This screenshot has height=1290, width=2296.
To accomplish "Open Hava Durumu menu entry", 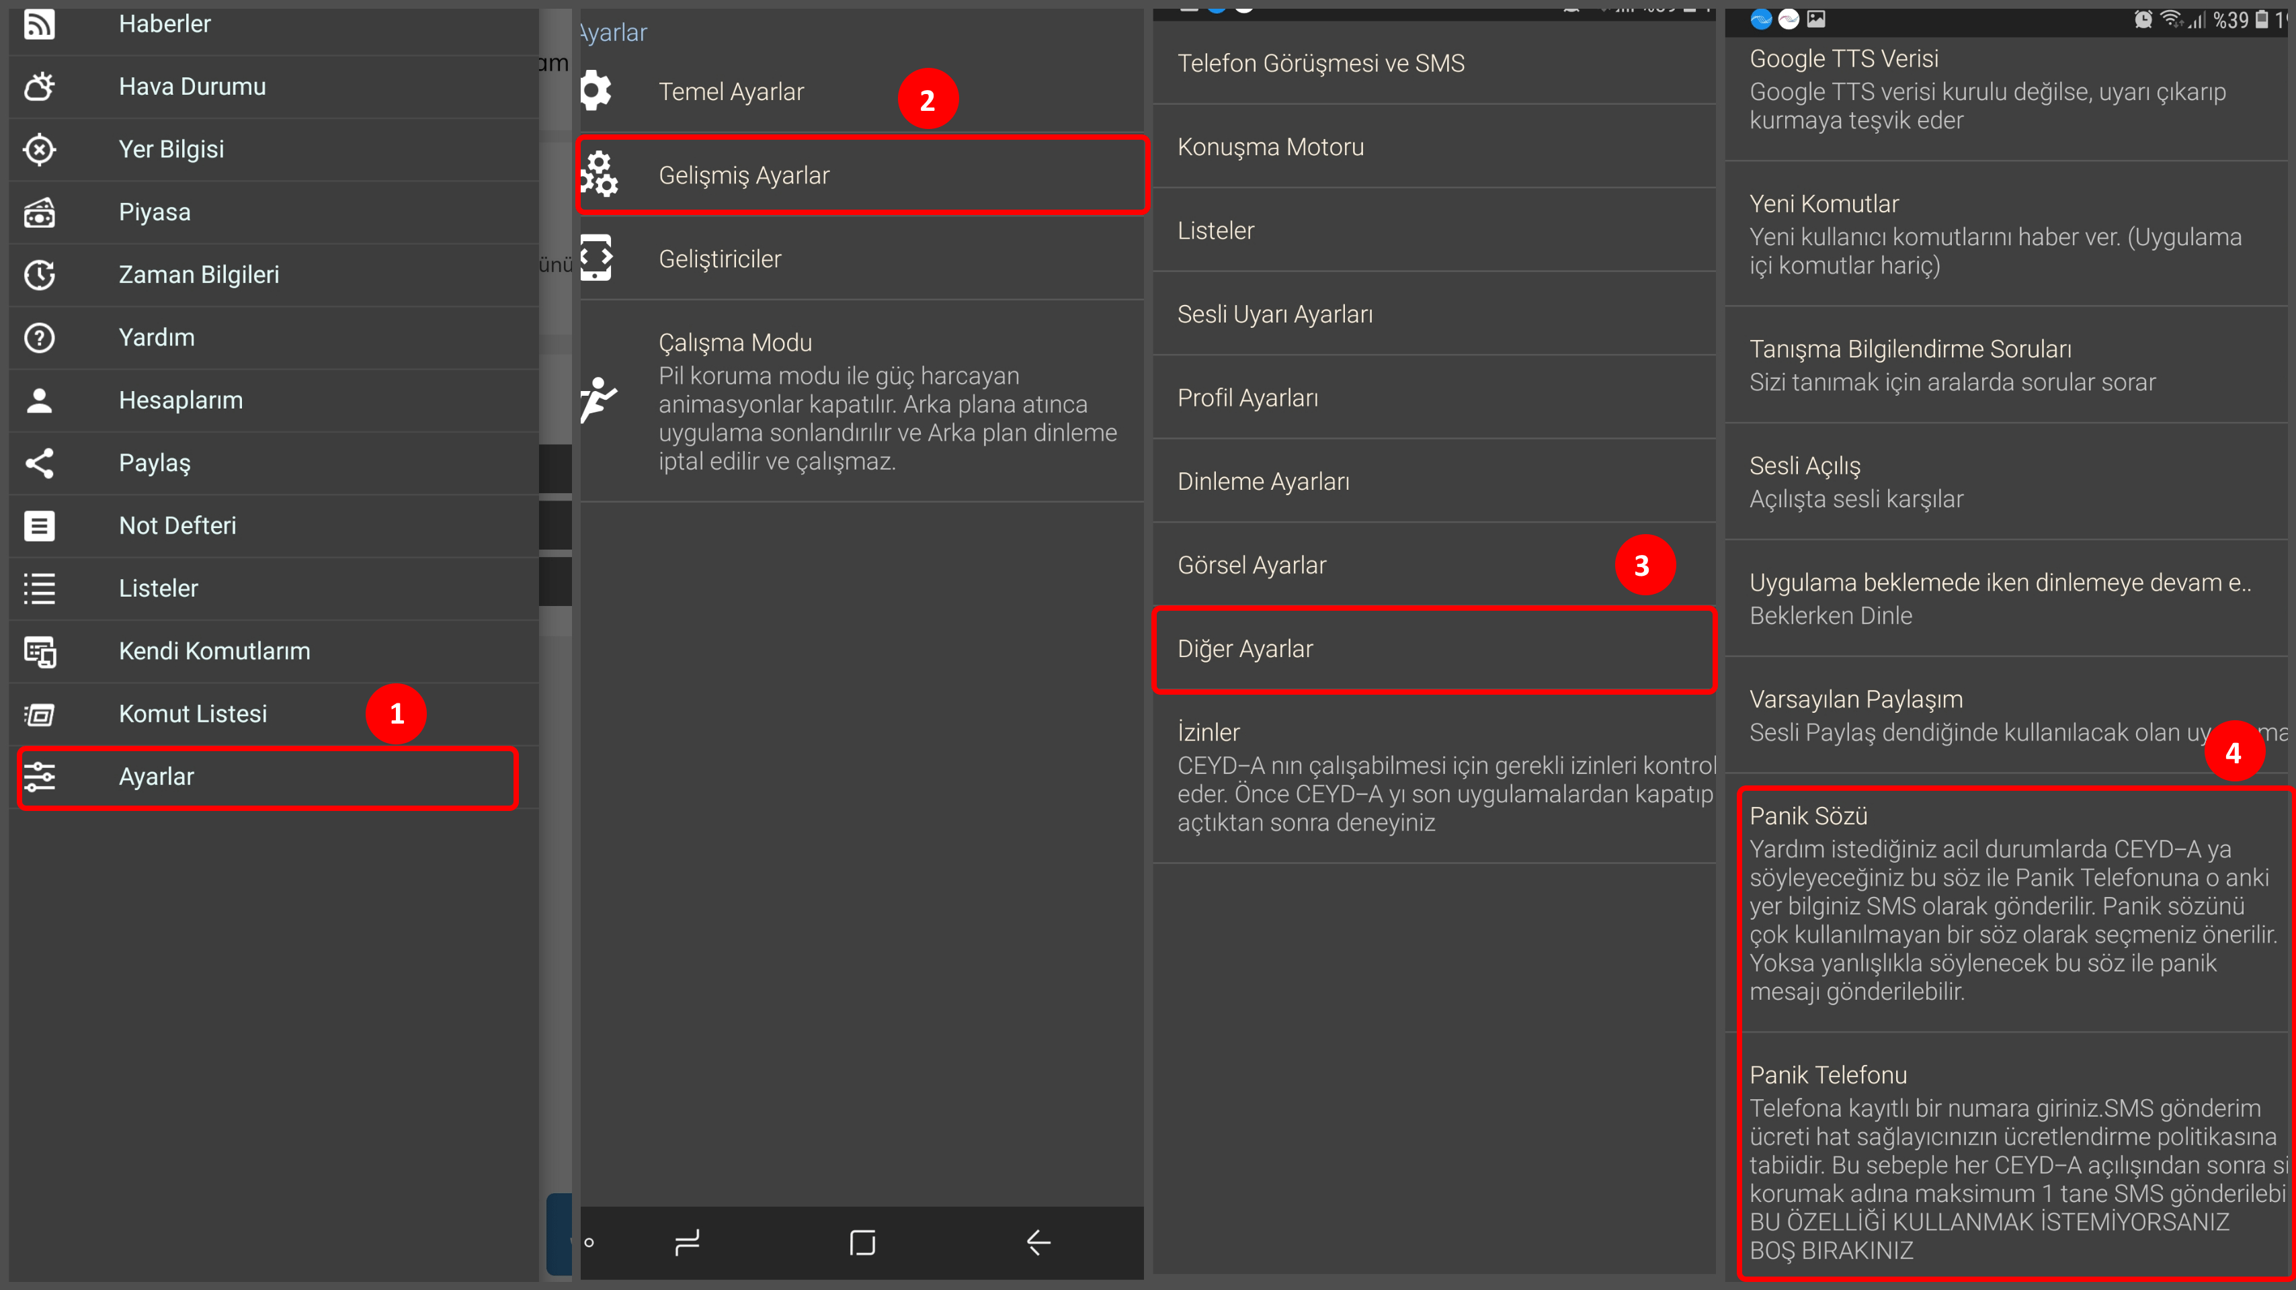I will point(274,87).
